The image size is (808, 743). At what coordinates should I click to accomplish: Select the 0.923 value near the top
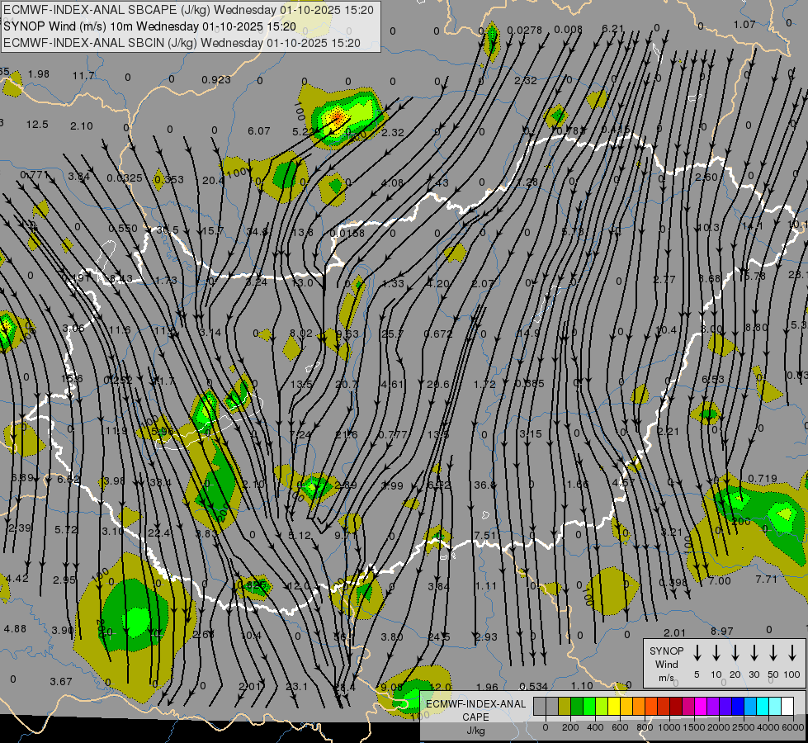[x=216, y=80]
